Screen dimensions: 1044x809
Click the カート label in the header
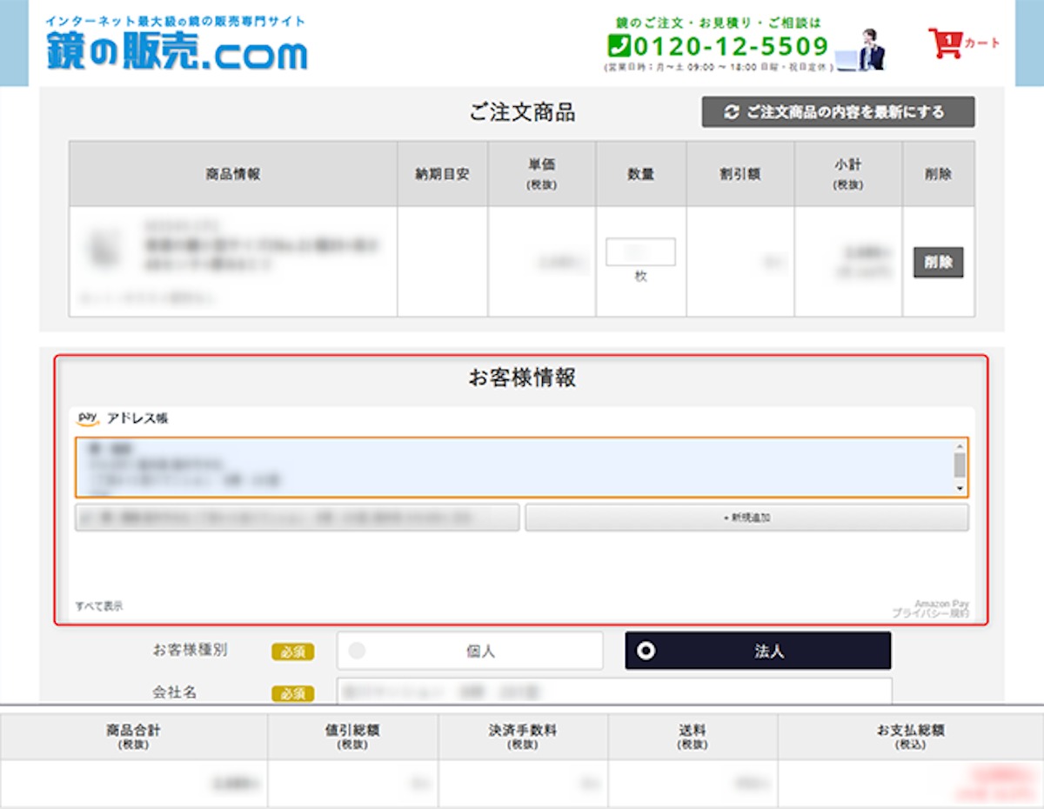pyautogui.click(x=982, y=43)
